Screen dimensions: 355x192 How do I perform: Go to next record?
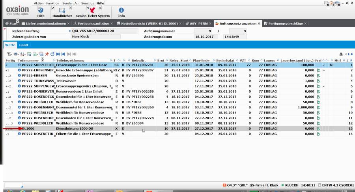(x=69, y=54)
